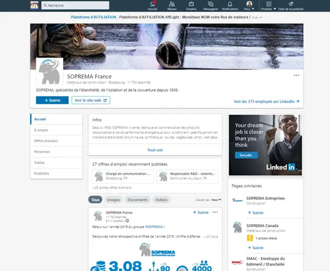Open post options three dots
The height and width of the screenshot is (271, 330).
pos(215,212)
